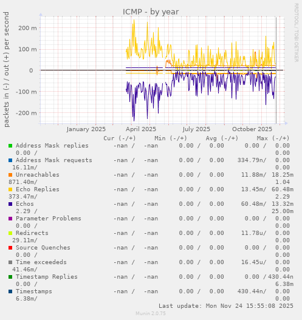Select the 'Timestamps' legend label

click(34, 291)
